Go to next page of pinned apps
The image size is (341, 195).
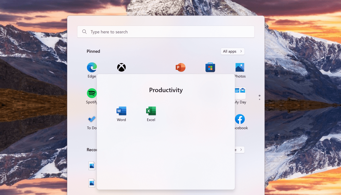point(259,99)
